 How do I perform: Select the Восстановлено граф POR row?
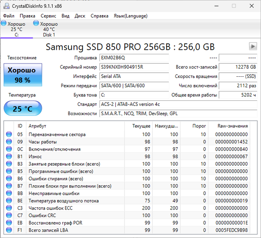pyautogui.click(x=127, y=222)
